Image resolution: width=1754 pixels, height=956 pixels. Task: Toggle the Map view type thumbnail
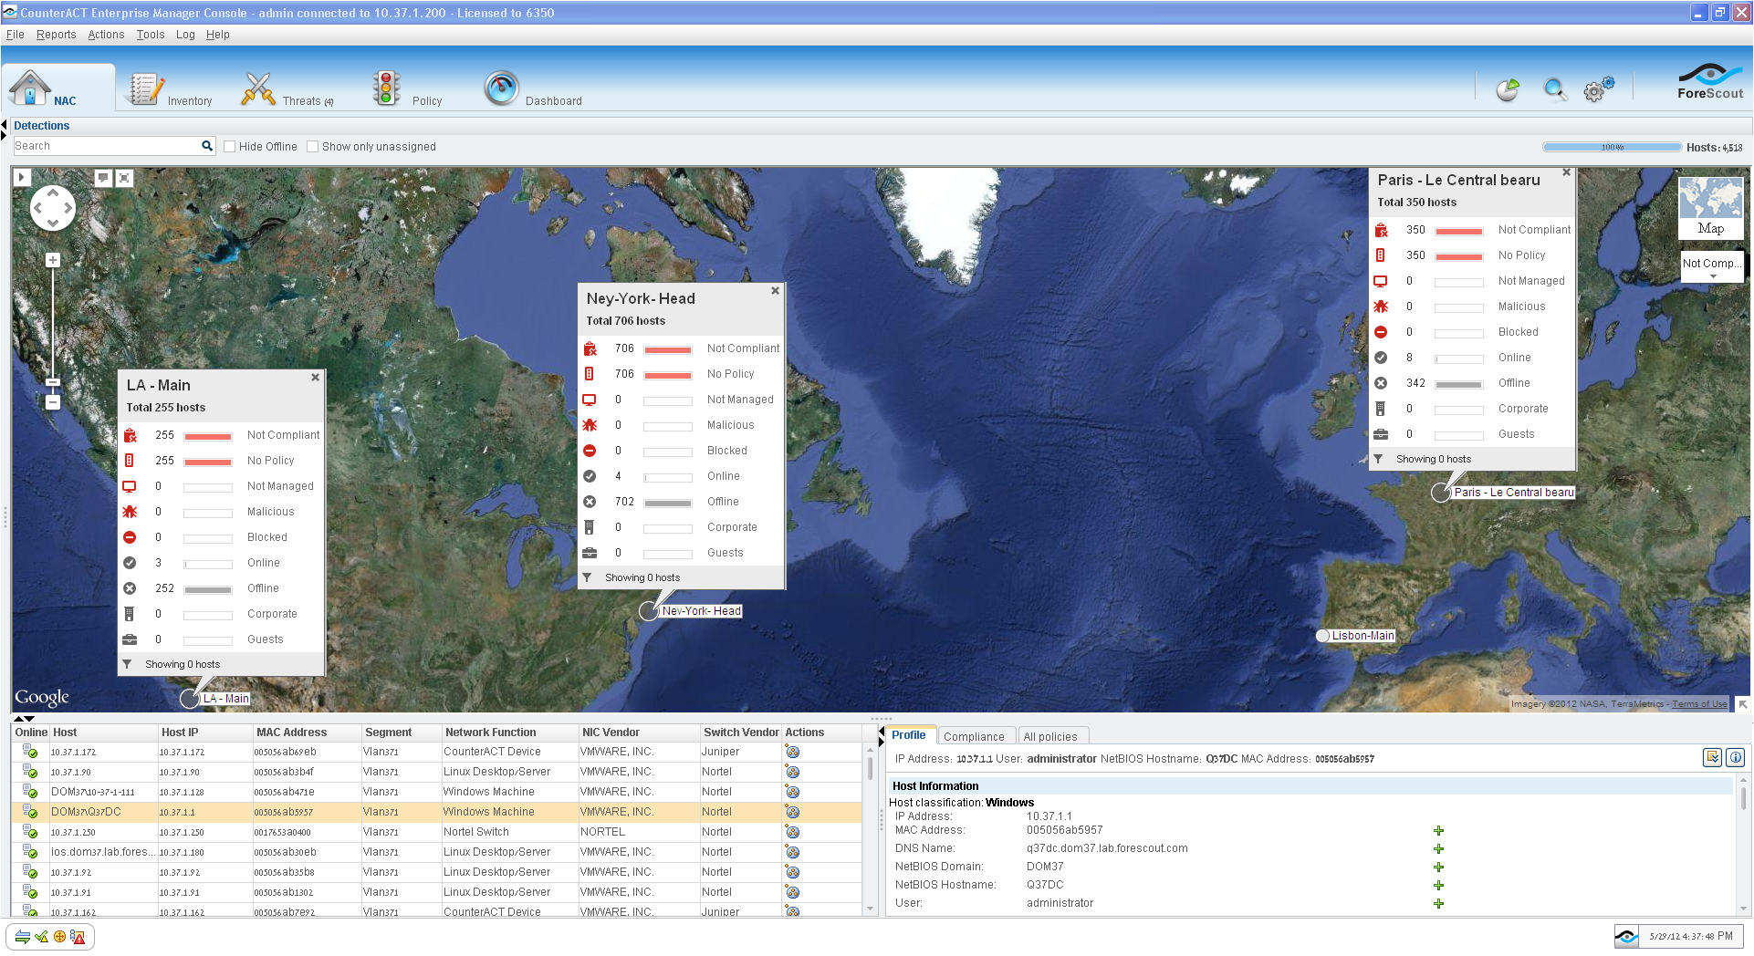tap(1710, 207)
